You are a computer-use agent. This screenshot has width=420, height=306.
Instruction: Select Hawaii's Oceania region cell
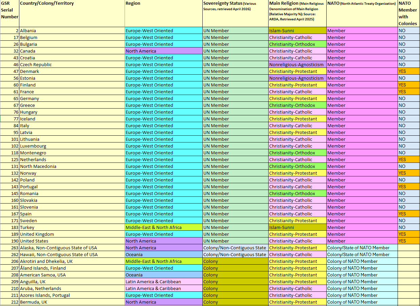pyautogui.click(x=164, y=254)
